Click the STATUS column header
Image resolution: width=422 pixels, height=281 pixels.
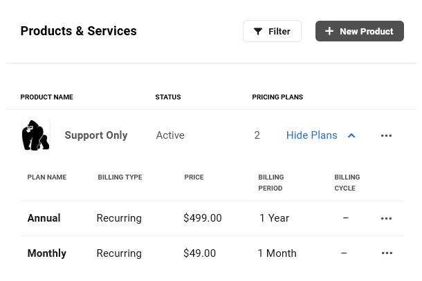tap(168, 97)
